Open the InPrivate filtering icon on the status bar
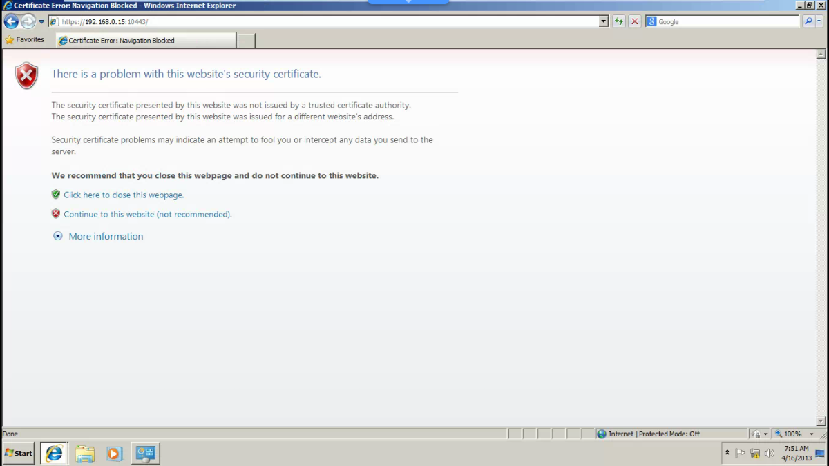This screenshot has height=466, width=829. click(756, 434)
